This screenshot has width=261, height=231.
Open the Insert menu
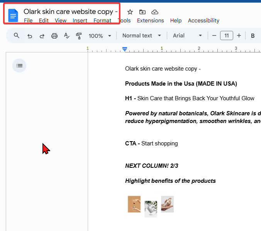(80, 20)
